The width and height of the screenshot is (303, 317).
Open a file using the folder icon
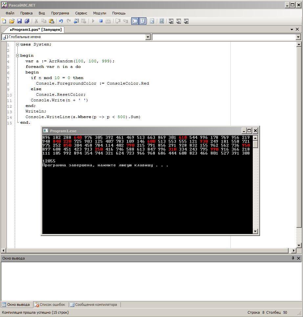point(12,21)
